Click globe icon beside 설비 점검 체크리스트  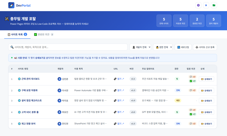point(19,100)
